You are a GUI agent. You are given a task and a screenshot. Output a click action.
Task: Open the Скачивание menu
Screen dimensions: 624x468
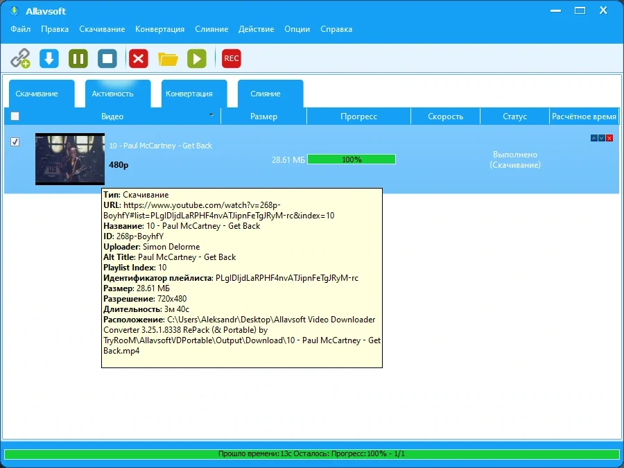(102, 29)
